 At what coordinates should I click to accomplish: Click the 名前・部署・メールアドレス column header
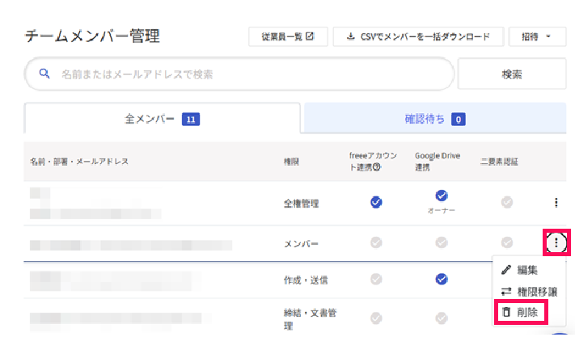tap(79, 162)
